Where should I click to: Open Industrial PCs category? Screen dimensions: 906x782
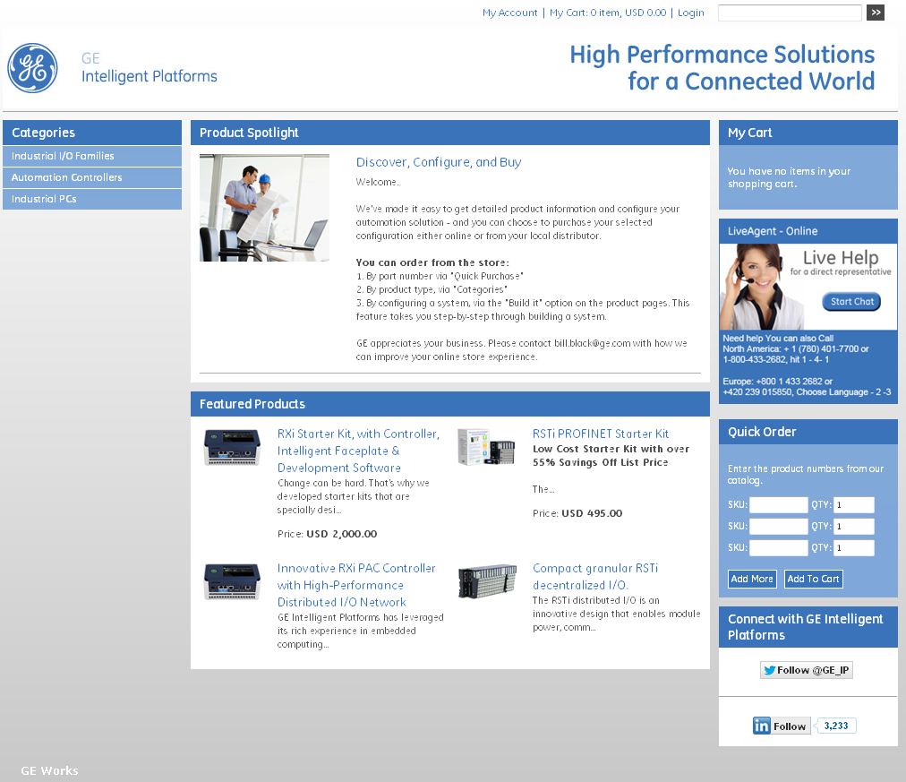click(92, 199)
